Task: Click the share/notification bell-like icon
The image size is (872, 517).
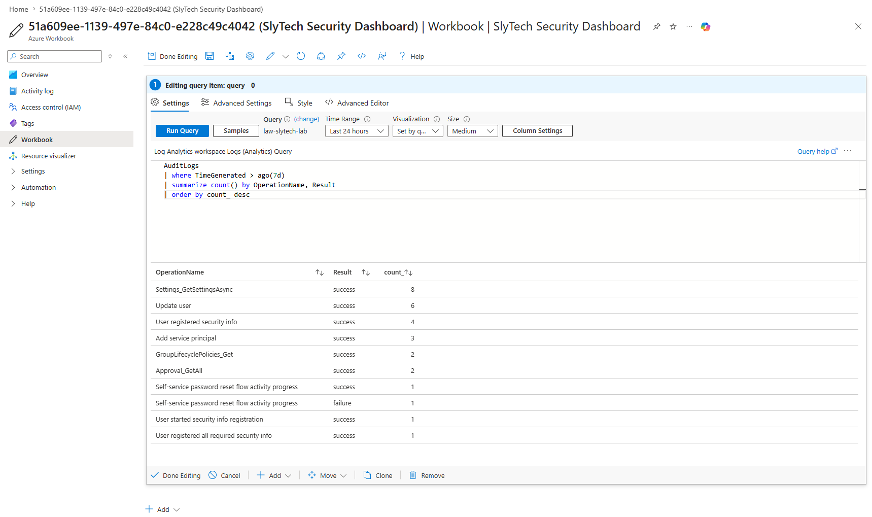Action: (321, 56)
